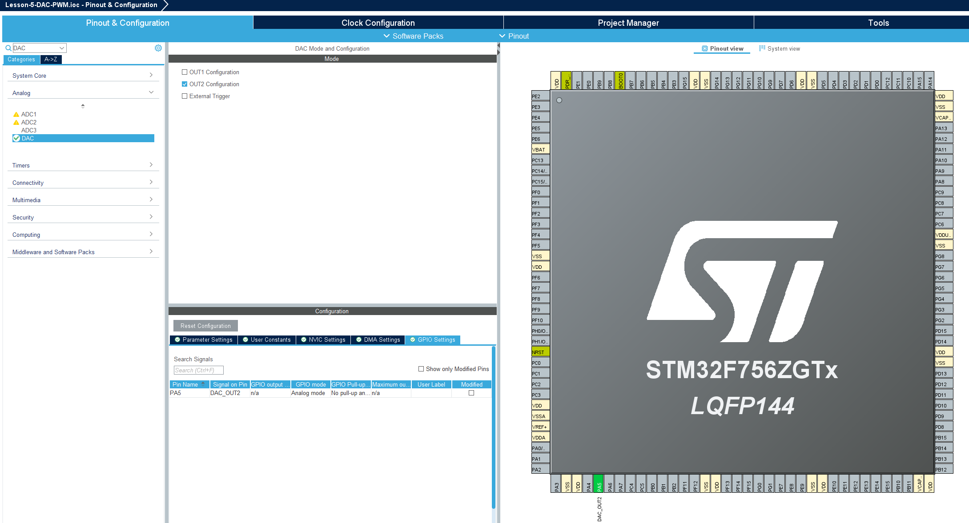This screenshot has height=523, width=969.
Task: Collapse Analog list with small up arrow
Action: coord(83,106)
